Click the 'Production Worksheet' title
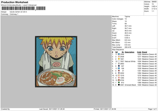The width and height of the screenshot is (158, 111). click(15, 2)
